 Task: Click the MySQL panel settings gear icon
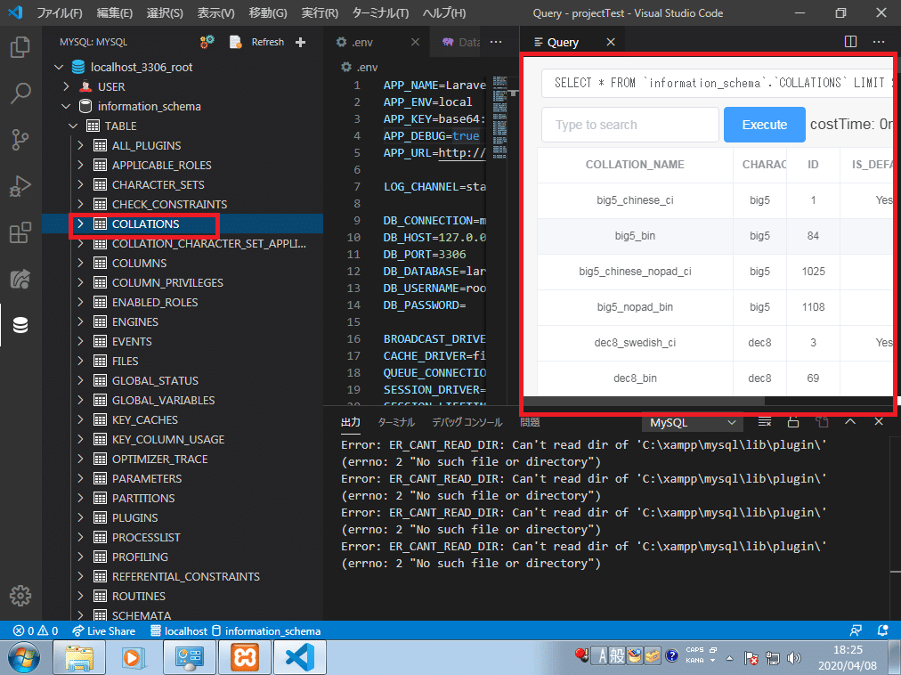[207, 42]
